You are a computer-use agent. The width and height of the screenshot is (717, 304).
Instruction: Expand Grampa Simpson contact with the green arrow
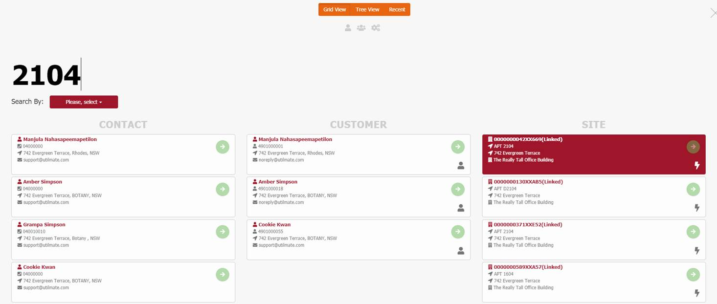(223, 232)
